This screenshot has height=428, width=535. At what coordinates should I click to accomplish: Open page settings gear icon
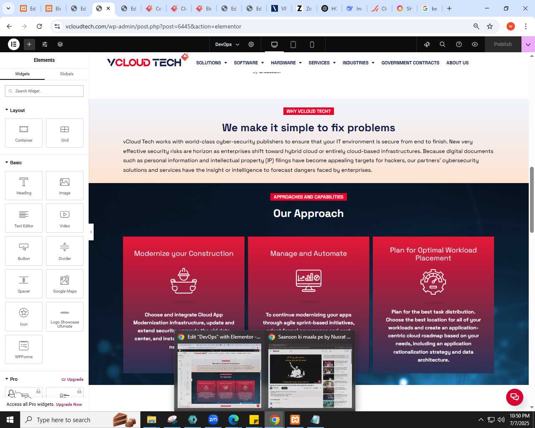(x=251, y=44)
